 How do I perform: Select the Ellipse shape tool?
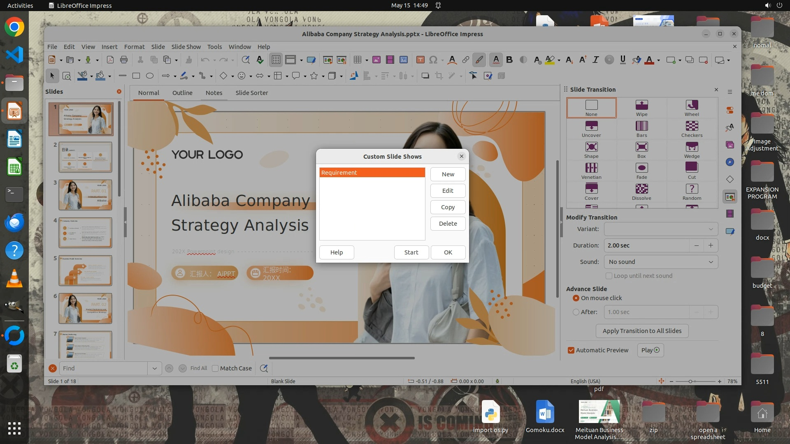click(x=150, y=76)
